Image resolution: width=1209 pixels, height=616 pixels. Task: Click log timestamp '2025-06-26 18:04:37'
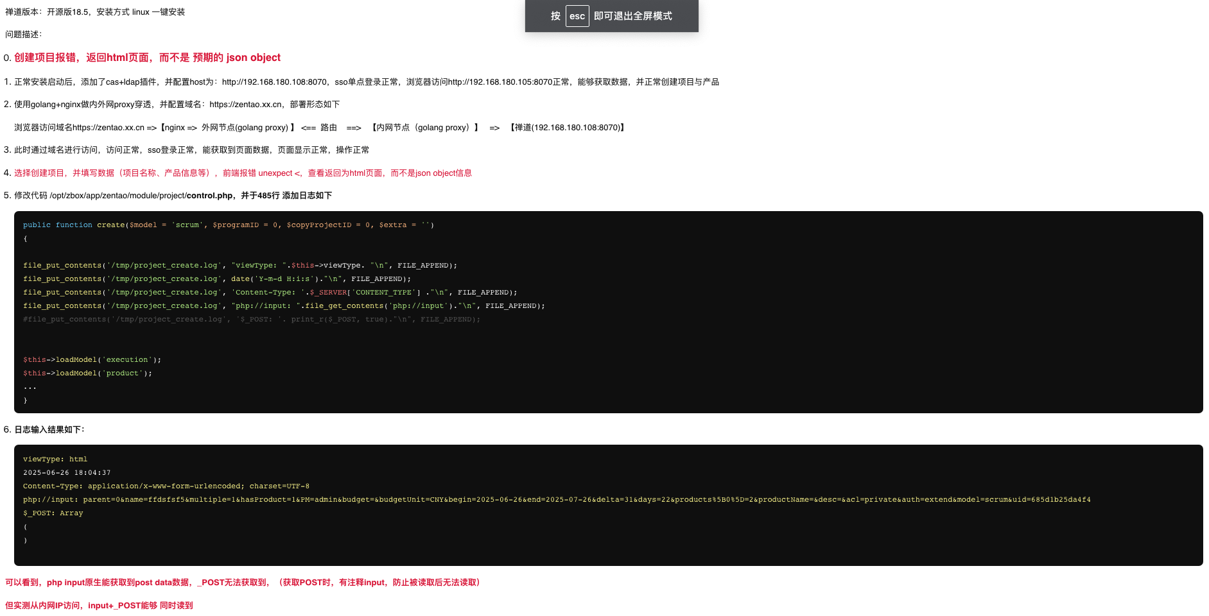pos(67,473)
